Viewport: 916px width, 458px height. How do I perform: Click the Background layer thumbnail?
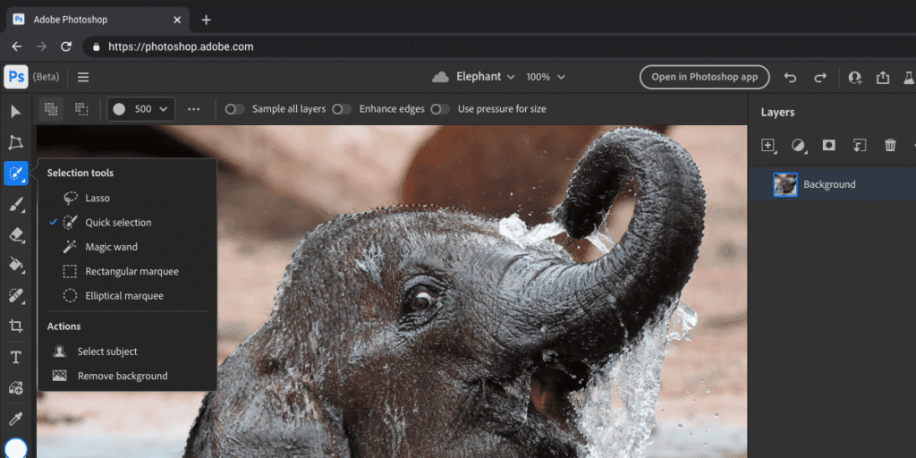click(x=785, y=184)
